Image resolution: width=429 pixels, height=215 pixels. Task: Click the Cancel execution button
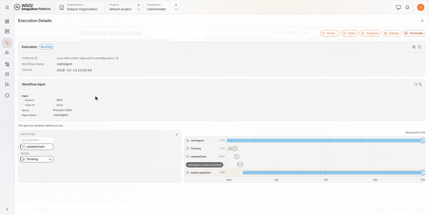[x=391, y=33]
